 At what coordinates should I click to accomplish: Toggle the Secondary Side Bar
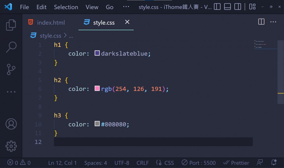(x=237, y=7)
